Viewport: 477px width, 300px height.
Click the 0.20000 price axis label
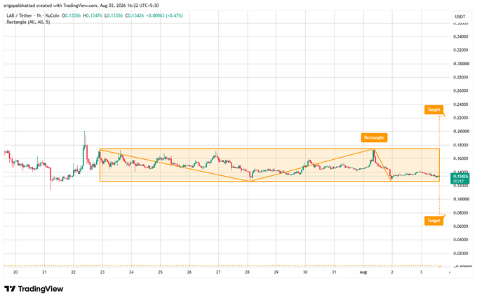click(x=461, y=131)
